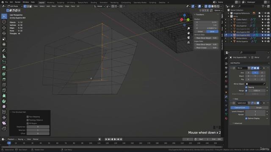This screenshot has height=152, width=271.
Task: Select the Spin tool
Action: 4,101
